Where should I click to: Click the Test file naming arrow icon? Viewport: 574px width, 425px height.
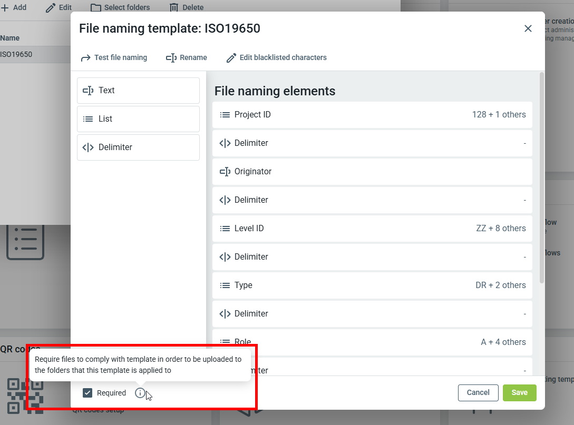86,58
